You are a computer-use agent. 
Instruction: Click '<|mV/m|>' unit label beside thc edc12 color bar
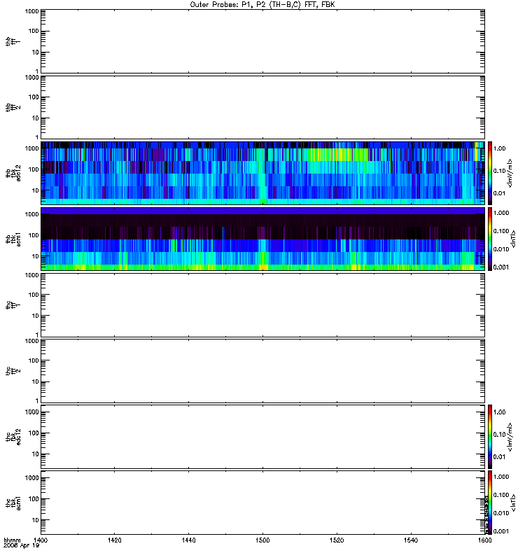[510, 437]
